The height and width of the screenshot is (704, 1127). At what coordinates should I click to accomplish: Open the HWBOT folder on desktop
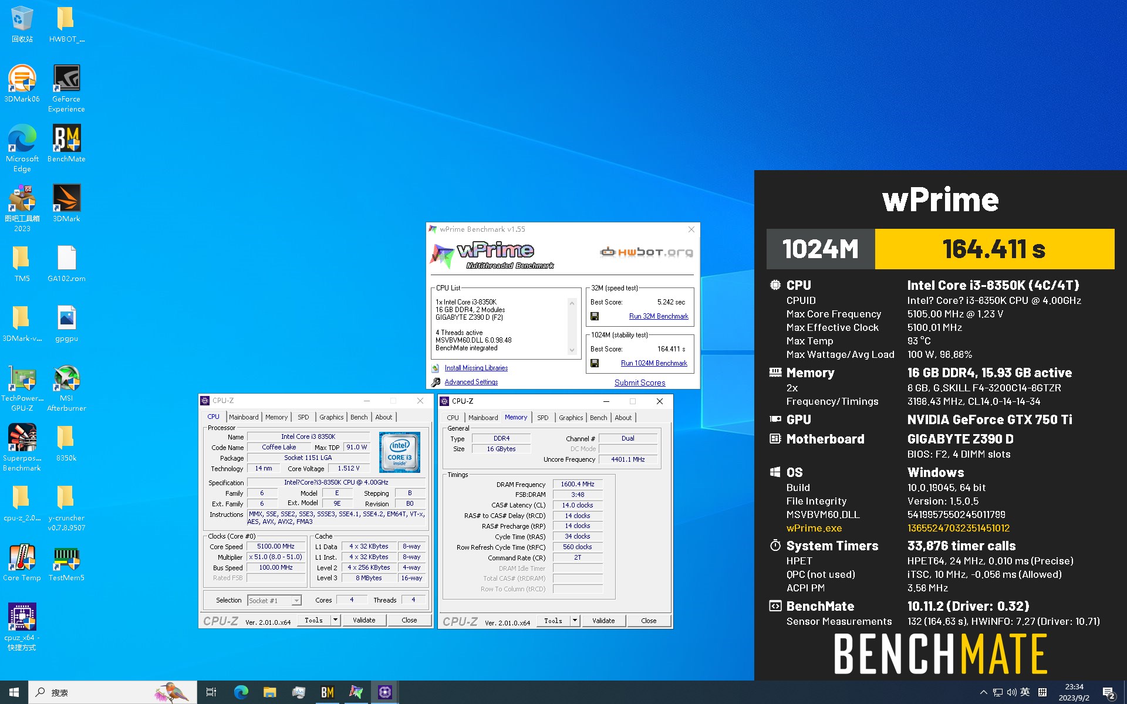click(x=66, y=25)
